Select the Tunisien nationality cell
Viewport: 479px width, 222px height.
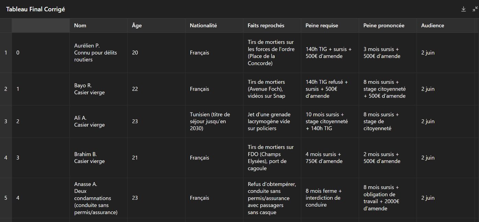pos(214,121)
